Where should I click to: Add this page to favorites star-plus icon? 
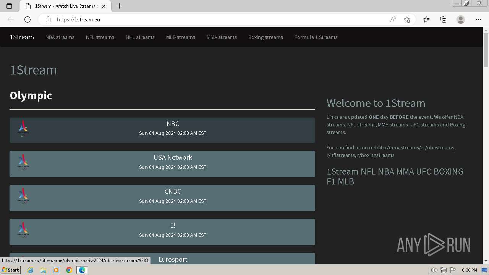[x=407, y=19]
